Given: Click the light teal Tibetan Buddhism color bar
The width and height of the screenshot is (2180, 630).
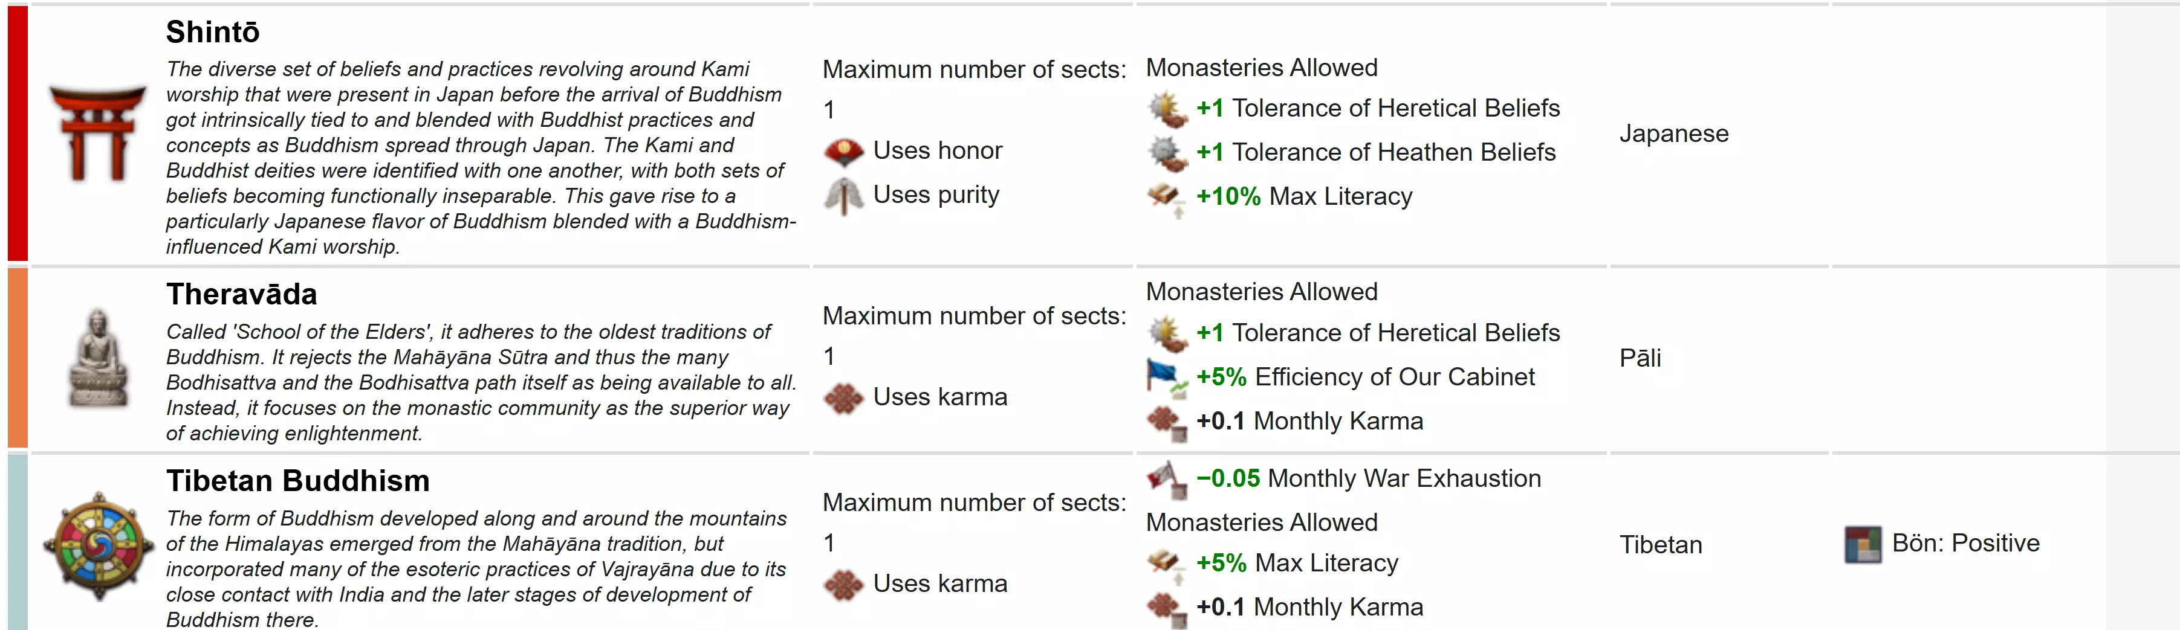Looking at the screenshot, I should tap(18, 542).
